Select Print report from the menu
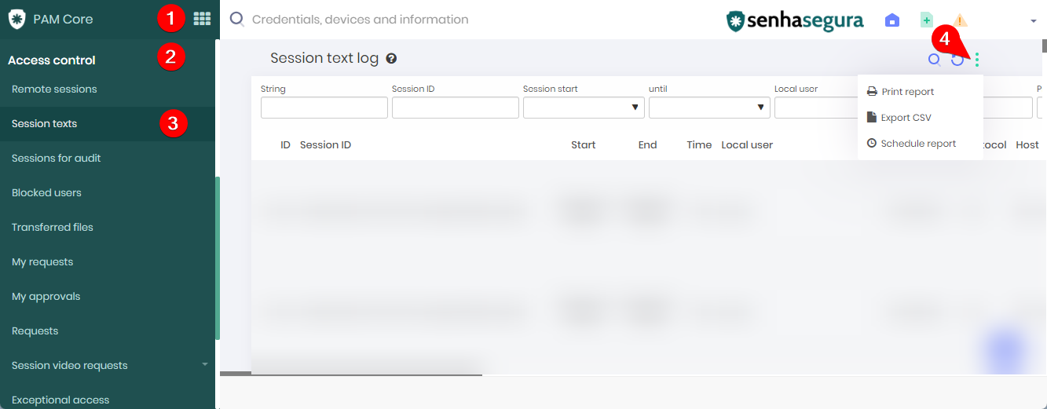The image size is (1047, 409). click(x=900, y=92)
